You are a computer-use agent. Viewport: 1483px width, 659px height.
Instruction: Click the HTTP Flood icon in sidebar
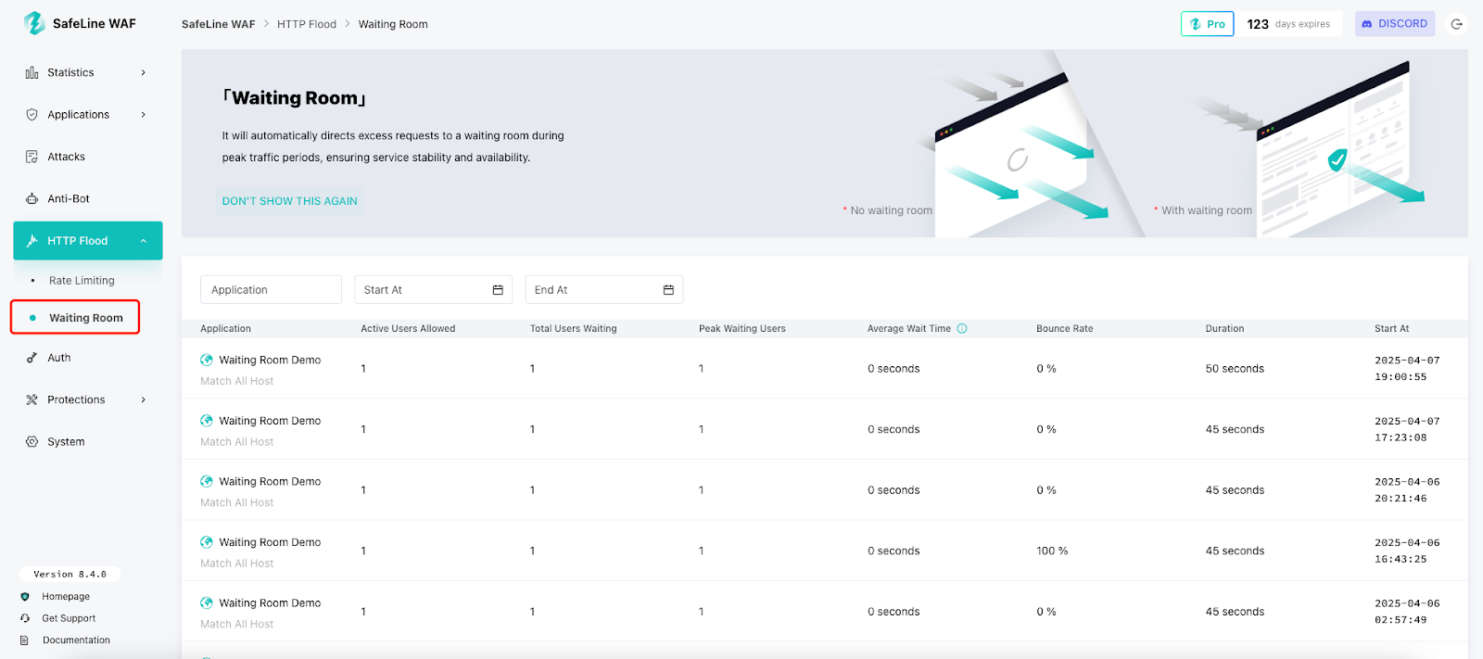(x=32, y=241)
